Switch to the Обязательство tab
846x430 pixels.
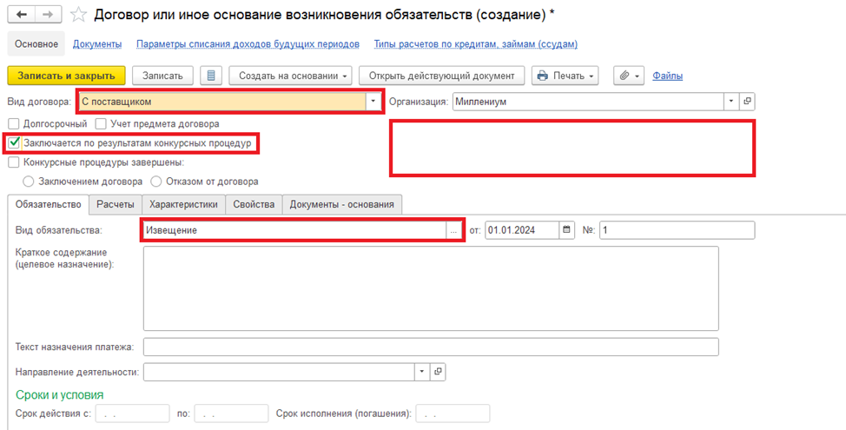click(x=48, y=204)
